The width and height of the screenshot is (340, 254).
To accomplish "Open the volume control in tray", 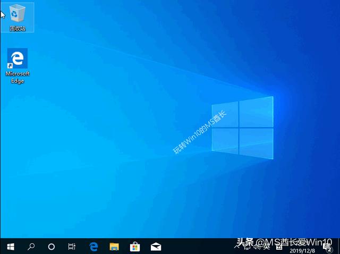I will tap(257, 246).
